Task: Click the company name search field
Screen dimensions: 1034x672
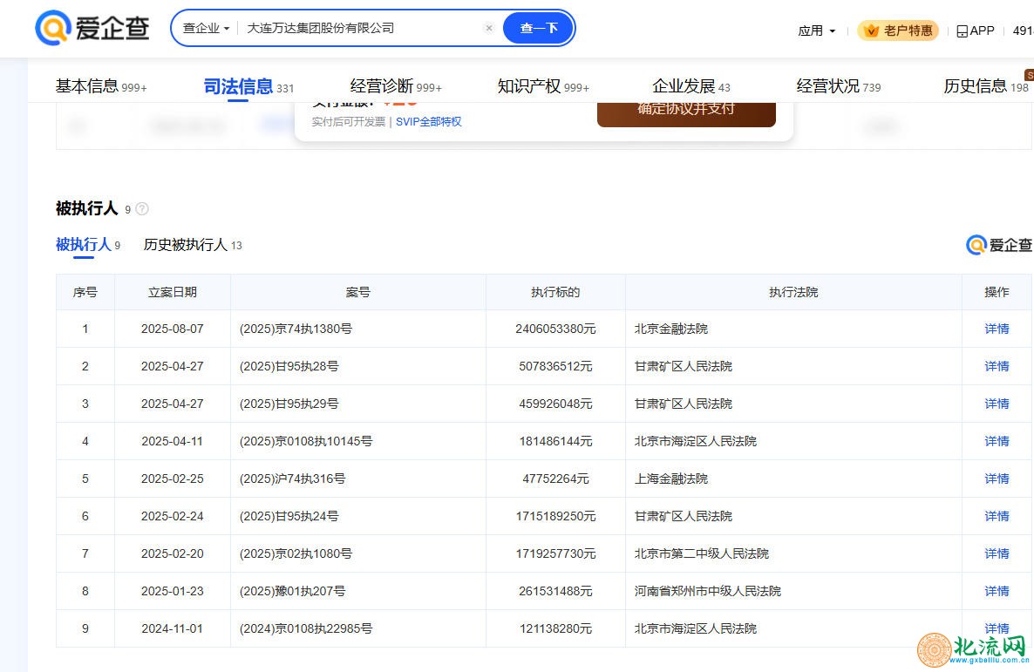Action: click(x=363, y=29)
